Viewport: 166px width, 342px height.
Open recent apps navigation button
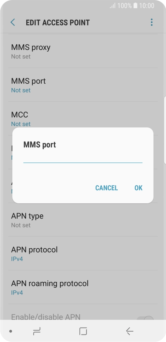point(37,332)
